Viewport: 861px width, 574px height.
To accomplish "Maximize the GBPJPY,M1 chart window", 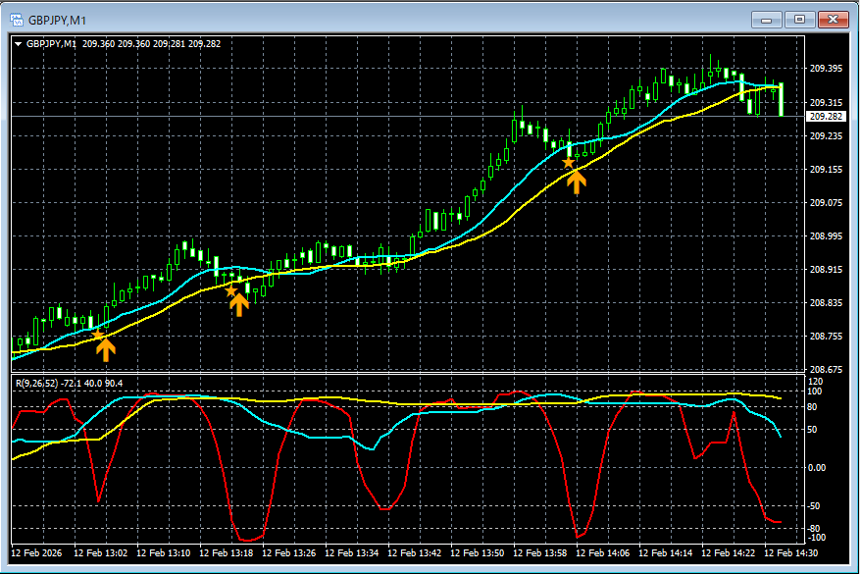I will click(799, 20).
